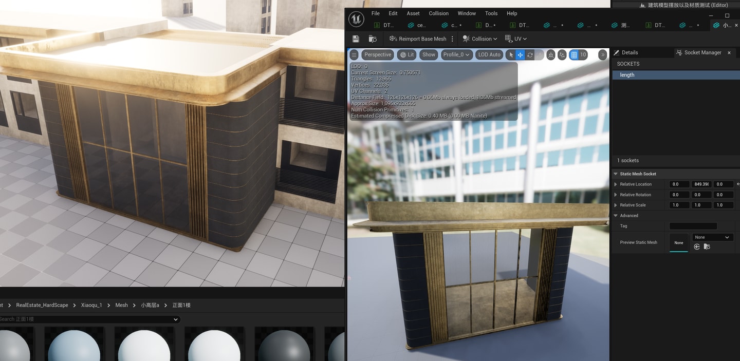The width and height of the screenshot is (740, 361).
Task: Open the Reimport options three-dot menu
Action: click(452, 39)
